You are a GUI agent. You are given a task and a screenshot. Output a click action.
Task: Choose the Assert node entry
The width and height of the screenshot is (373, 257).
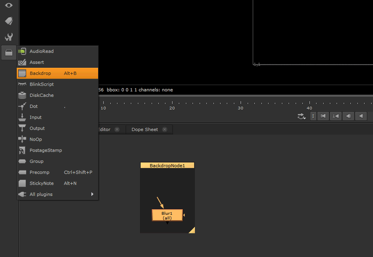[37, 62]
